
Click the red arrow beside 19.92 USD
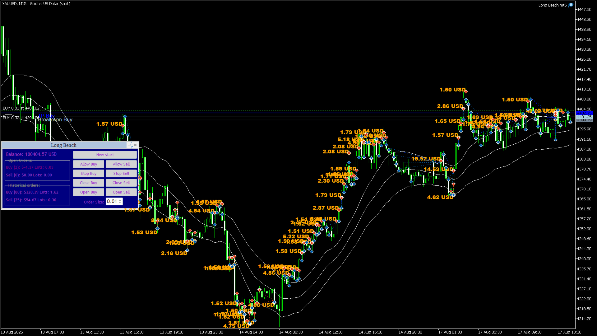click(441, 161)
